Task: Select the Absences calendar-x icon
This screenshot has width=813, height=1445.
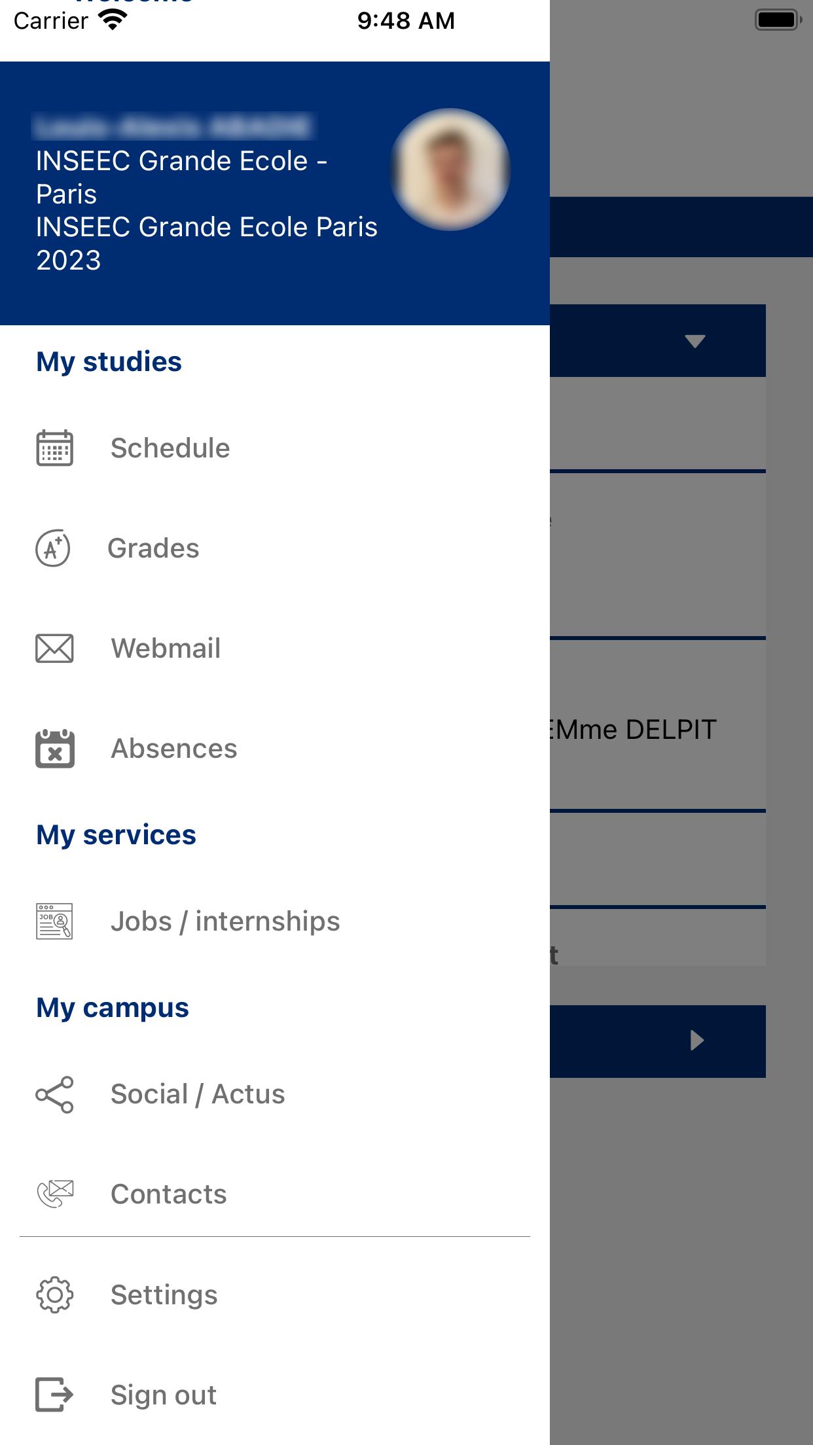Action: (55, 749)
